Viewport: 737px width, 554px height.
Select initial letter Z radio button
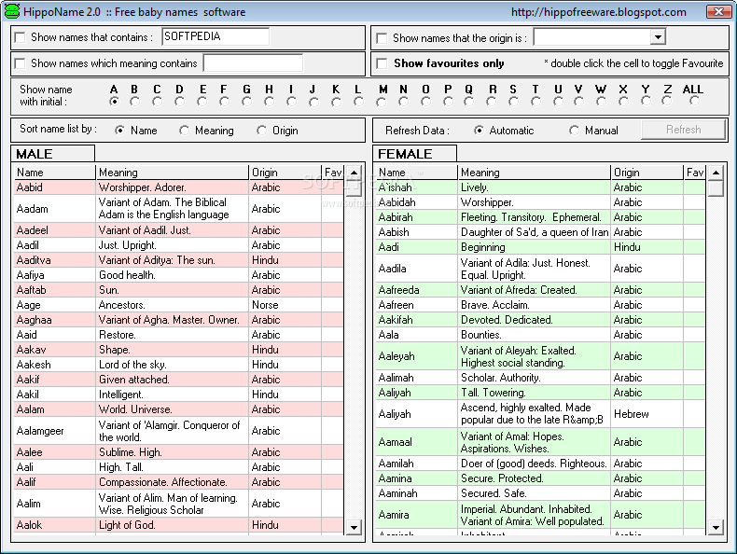coord(667,101)
